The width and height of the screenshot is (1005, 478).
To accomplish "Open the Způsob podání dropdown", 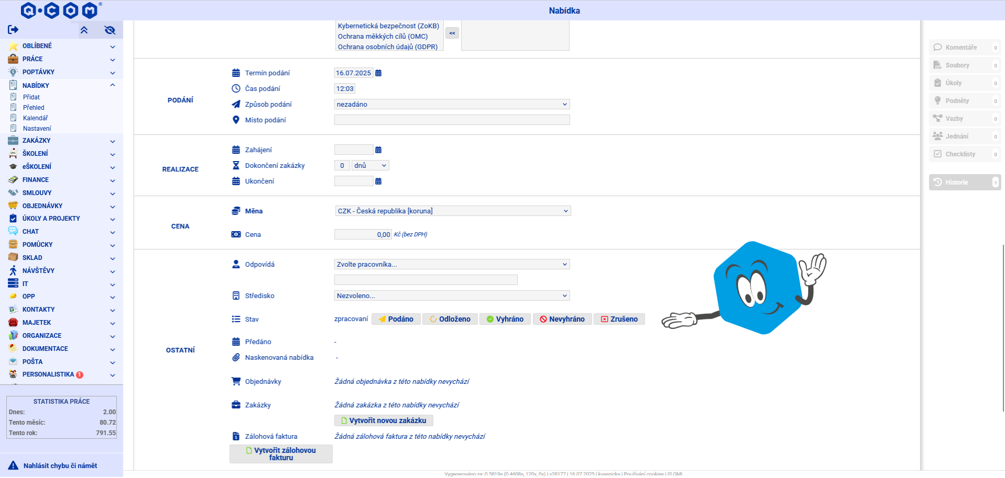I will tap(452, 105).
